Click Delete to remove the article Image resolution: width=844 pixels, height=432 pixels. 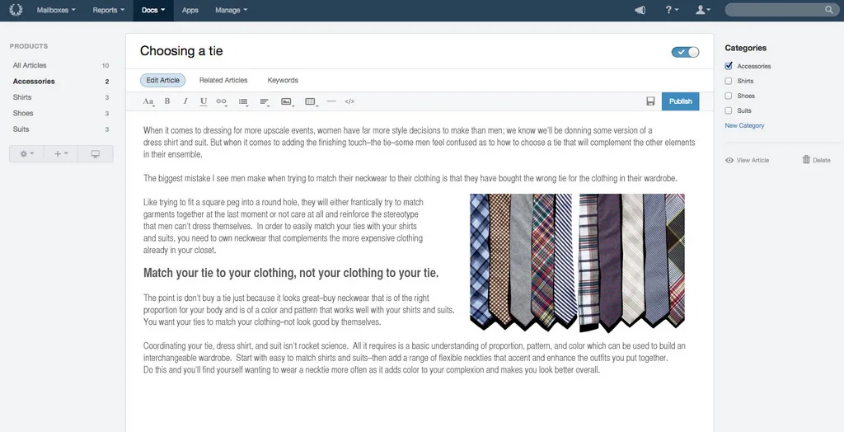817,160
